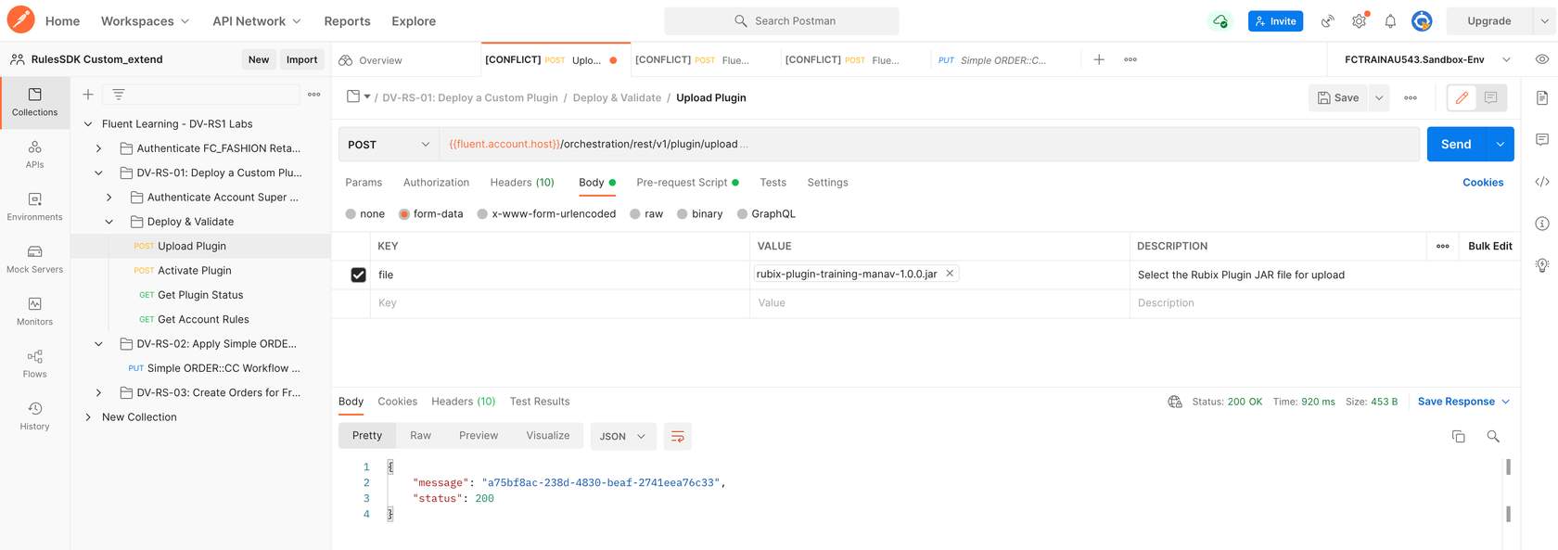Select the binary body type radio
The width and height of the screenshot is (1558, 550).
tap(683, 214)
